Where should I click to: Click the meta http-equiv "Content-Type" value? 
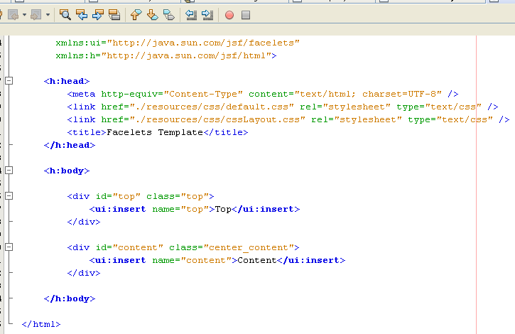[203, 94]
